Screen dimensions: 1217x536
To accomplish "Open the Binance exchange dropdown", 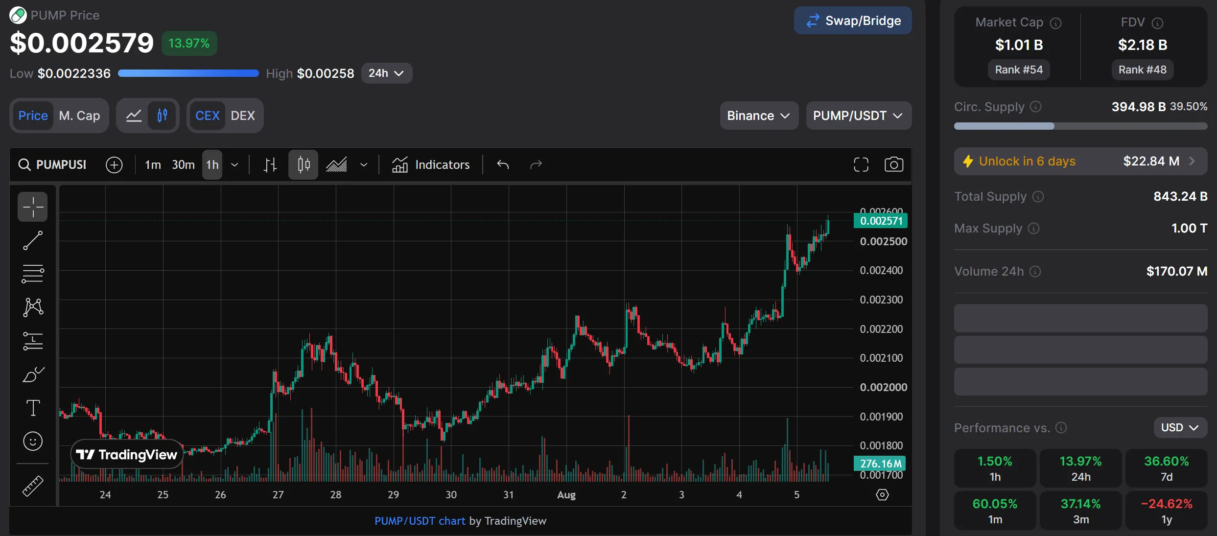I will click(x=759, y=116).
